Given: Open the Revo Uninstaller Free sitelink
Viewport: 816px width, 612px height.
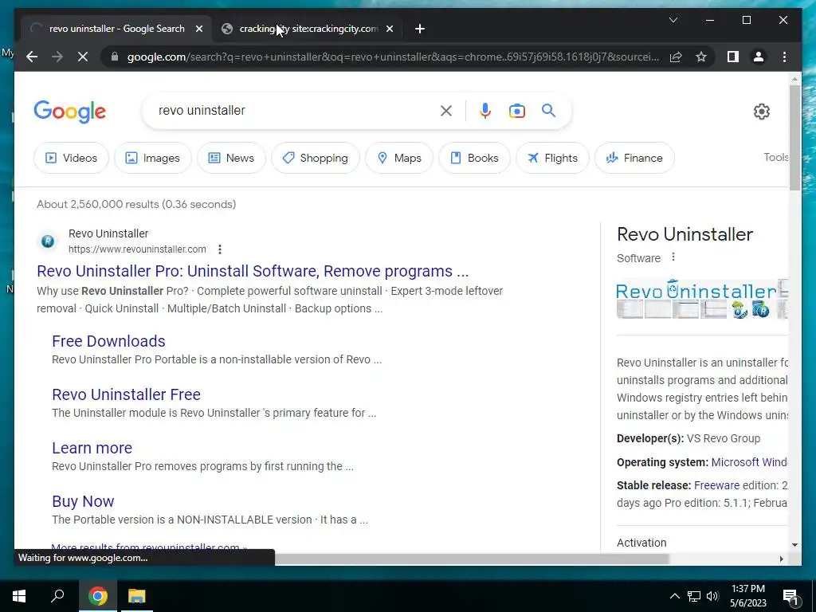Looking at the screenshot, I should [x=126, y=394].
